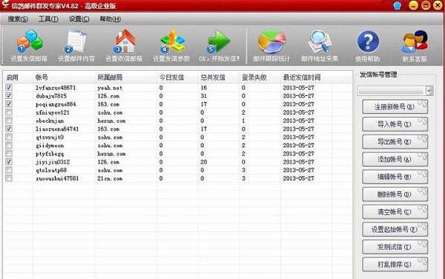Open 设置发信邮箱 step 1 icon
The width and height of the screenshot is (445, 279).
point(29,42)
